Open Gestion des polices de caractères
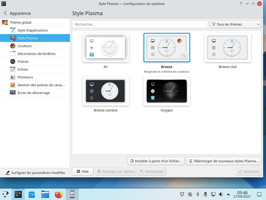Viewport: 266px width, 200px height. click(x=35, y=85)
